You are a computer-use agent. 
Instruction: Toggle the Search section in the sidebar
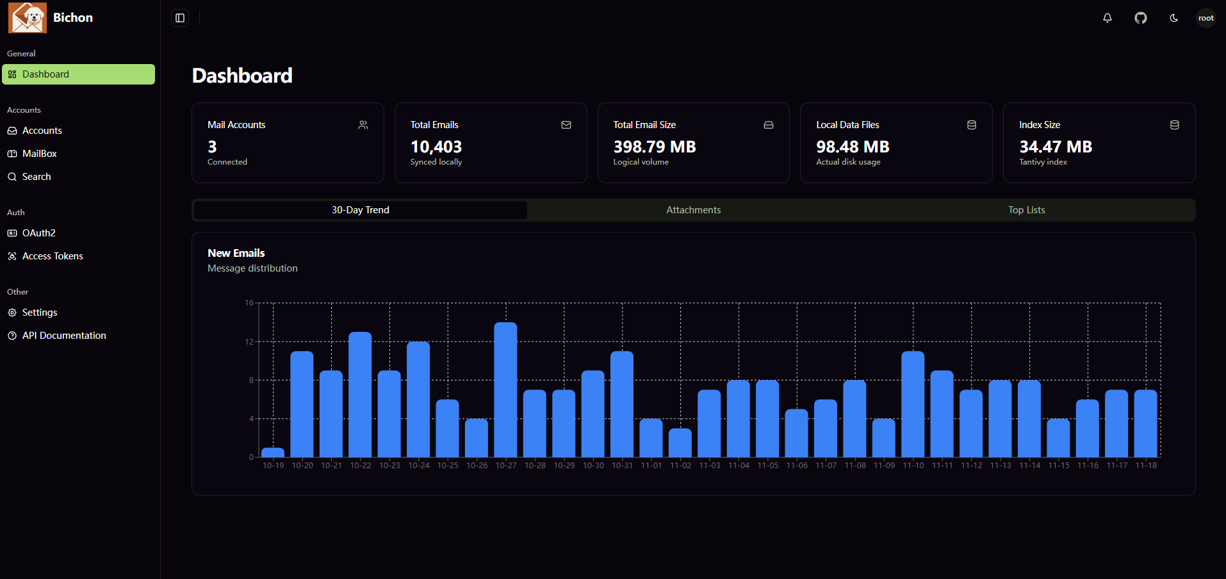pyautogui.click(x=37, y=176)
